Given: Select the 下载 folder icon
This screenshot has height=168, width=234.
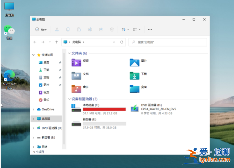Looking at the screenshot, I should (x=134, y=76).
